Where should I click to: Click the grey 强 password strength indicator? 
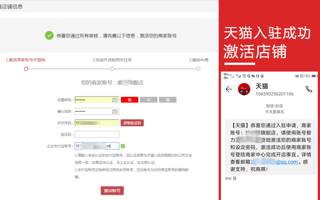click(168, 100)
